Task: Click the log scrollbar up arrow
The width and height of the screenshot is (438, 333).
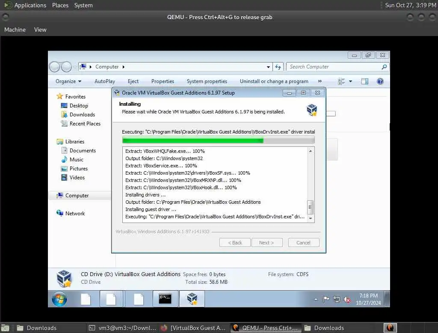Action: [311, 151]
